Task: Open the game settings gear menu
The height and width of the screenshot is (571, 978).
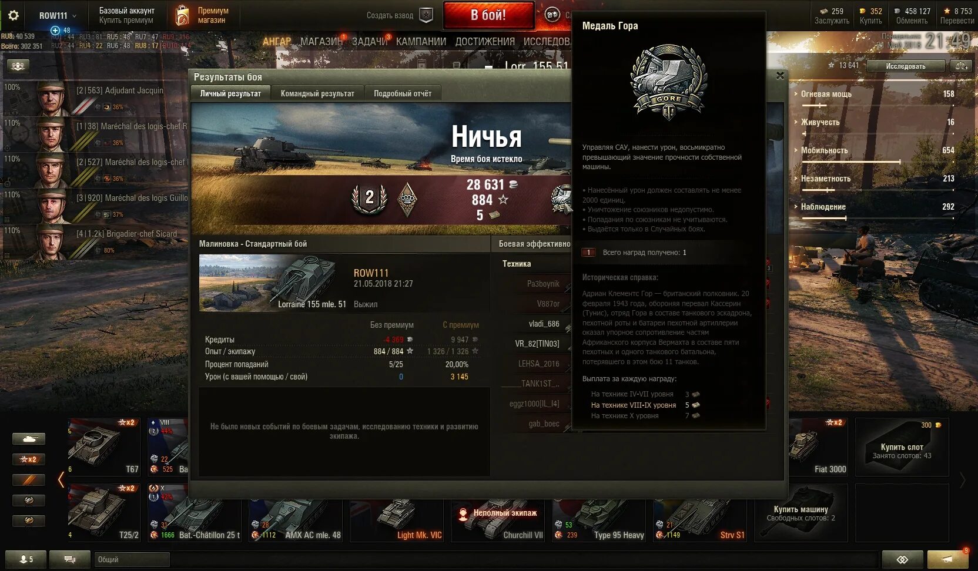Action: click(x=13, y=15)
